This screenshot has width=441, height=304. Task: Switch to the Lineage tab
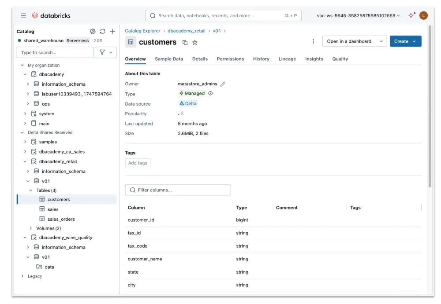coord(287,59)
